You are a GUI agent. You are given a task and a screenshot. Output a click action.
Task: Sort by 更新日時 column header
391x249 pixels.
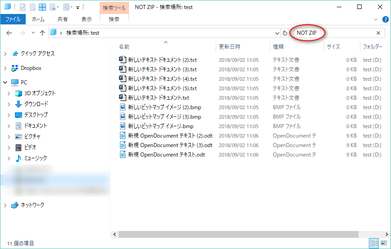[x=230, y=47]
